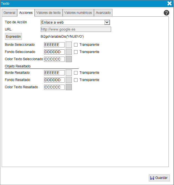Viewport: 174px width, 185px height.
Task: Open Color Texto Resaltado color swatch
Action: [x=69, y=87]
